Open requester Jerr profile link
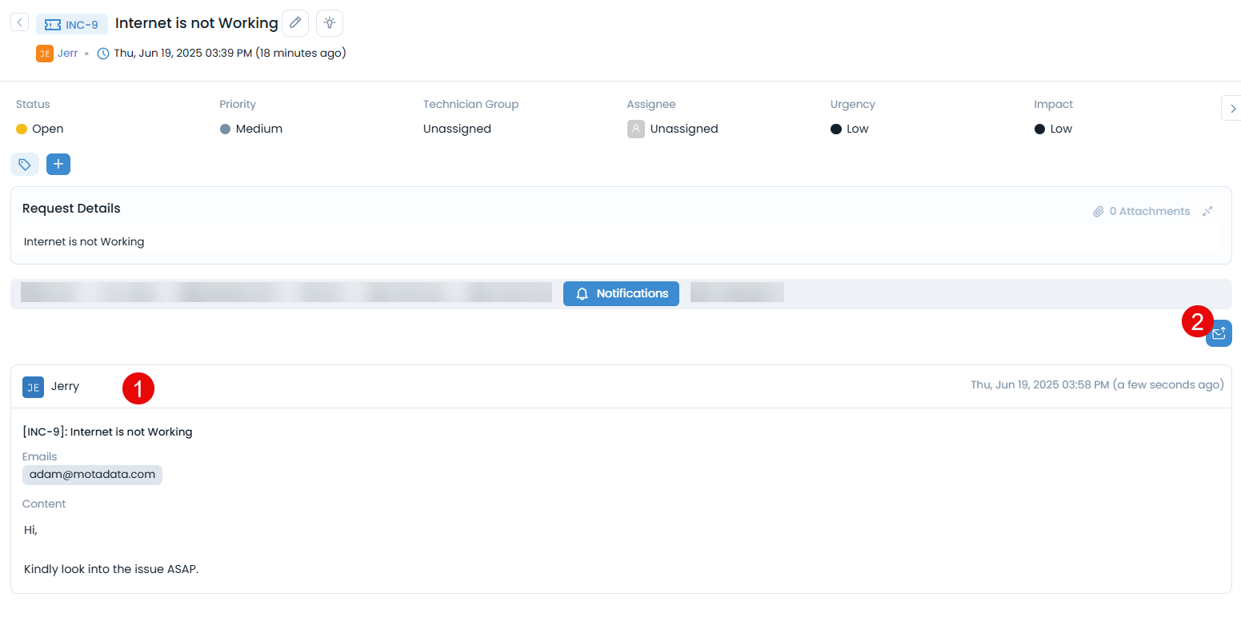Screen dimensions: 1241x629 pos(67,54)
